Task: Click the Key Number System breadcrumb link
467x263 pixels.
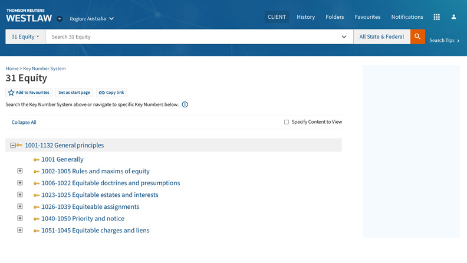Action: coord(44,68)
